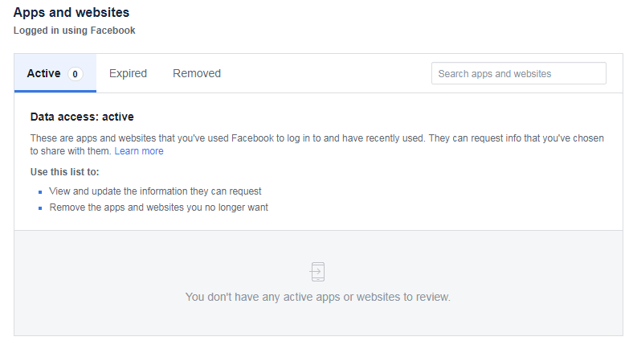Image resolution: width=629 pixels, height=345 pixels.
Task: Focus the Search apps and websites field
Action: (x=519, y=73)
